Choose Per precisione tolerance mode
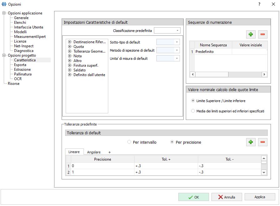 click(x=172, y=142)
